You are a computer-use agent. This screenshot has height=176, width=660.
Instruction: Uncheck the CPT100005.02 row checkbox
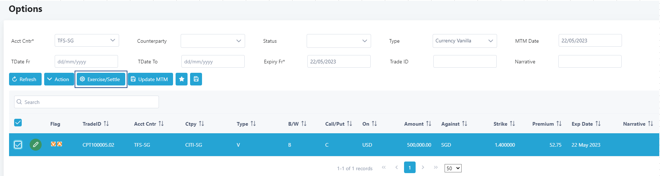coord(18,145)
